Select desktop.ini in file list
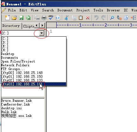 coord(12,108)
